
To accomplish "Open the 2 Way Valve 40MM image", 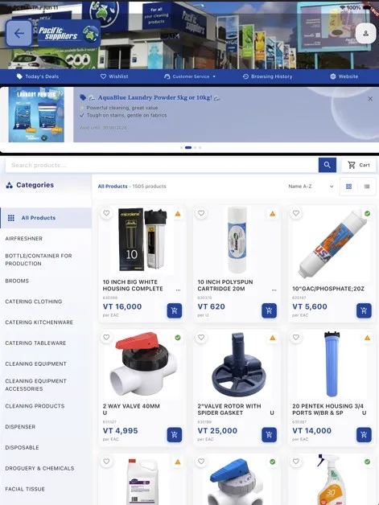I will point(142,364).
